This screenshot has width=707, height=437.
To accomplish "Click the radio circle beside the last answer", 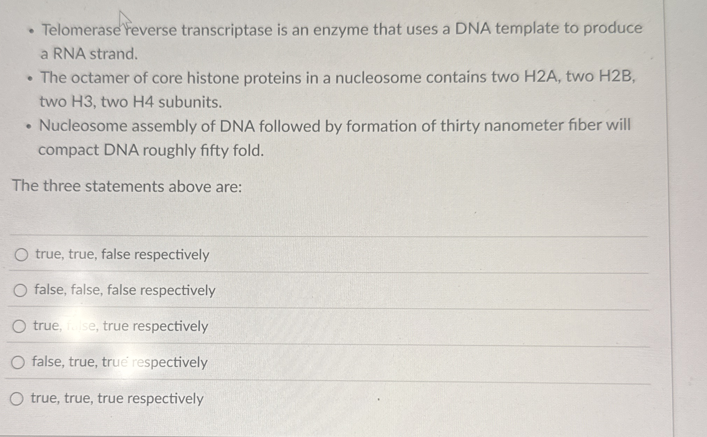I will [17, 399].
